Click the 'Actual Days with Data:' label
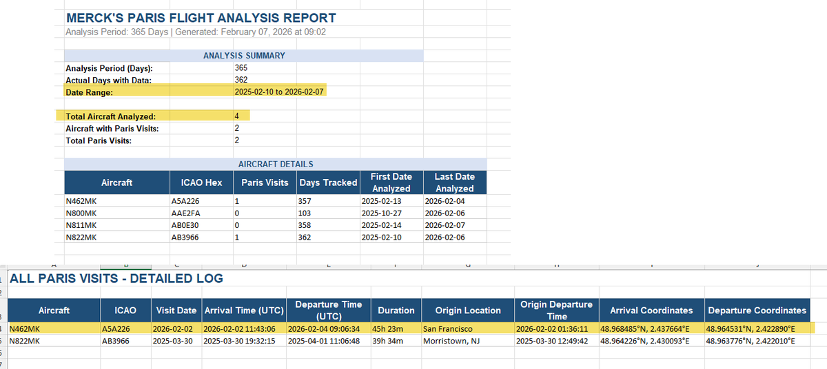Image resolution: width=827 pixels, height=369 pixels. tap(108, 80)
